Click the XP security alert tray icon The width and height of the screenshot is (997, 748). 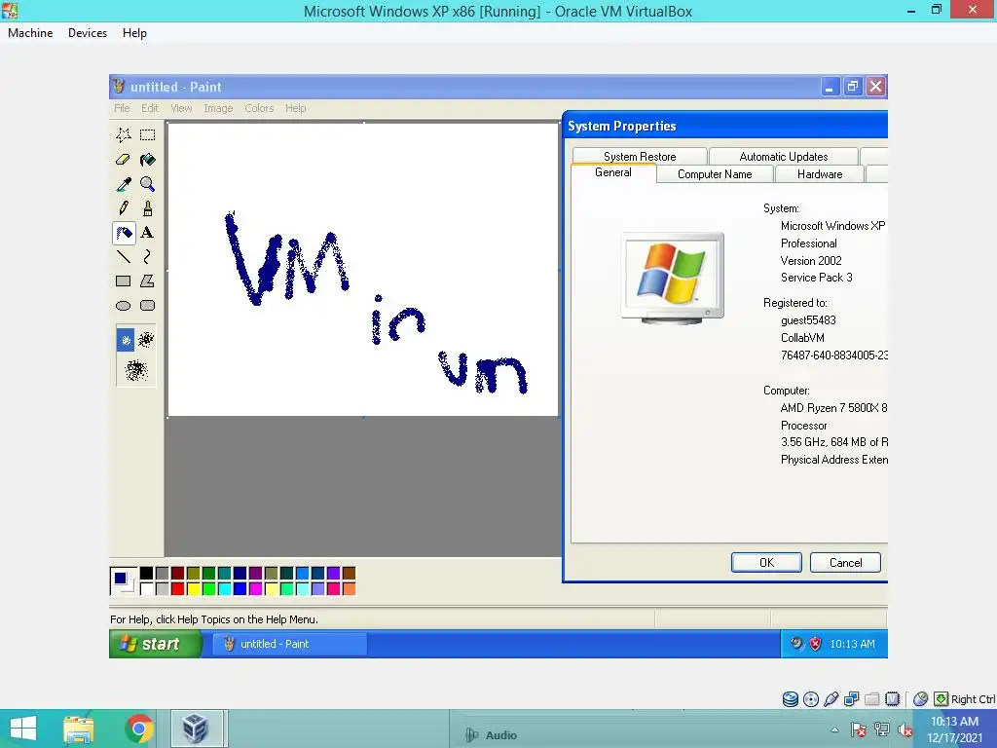click(x=815, y=644)
